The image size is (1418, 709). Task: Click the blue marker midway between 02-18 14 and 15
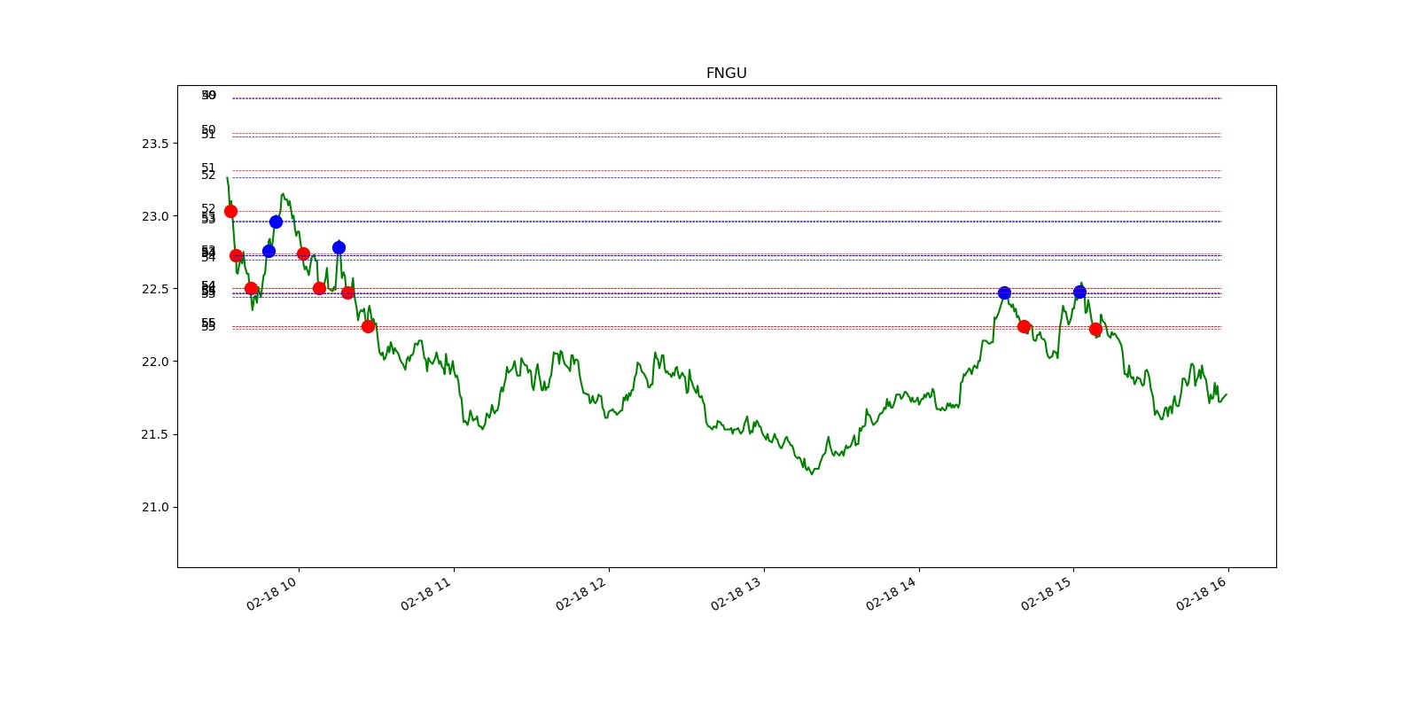pyautogui.click(x=1004, y=292)
